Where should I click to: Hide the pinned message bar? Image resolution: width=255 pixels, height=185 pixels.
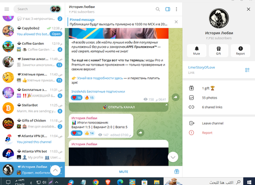pos(176,22)
